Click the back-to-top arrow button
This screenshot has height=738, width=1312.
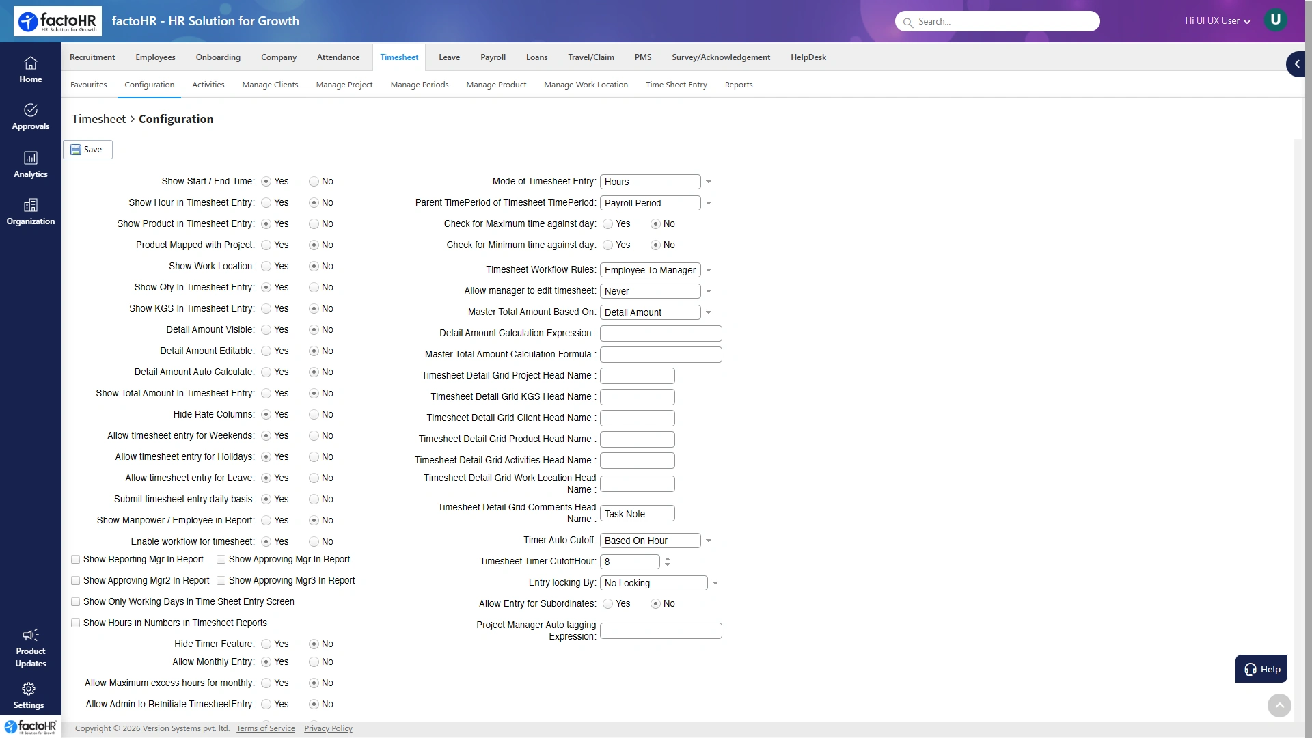coord(1279,705)
